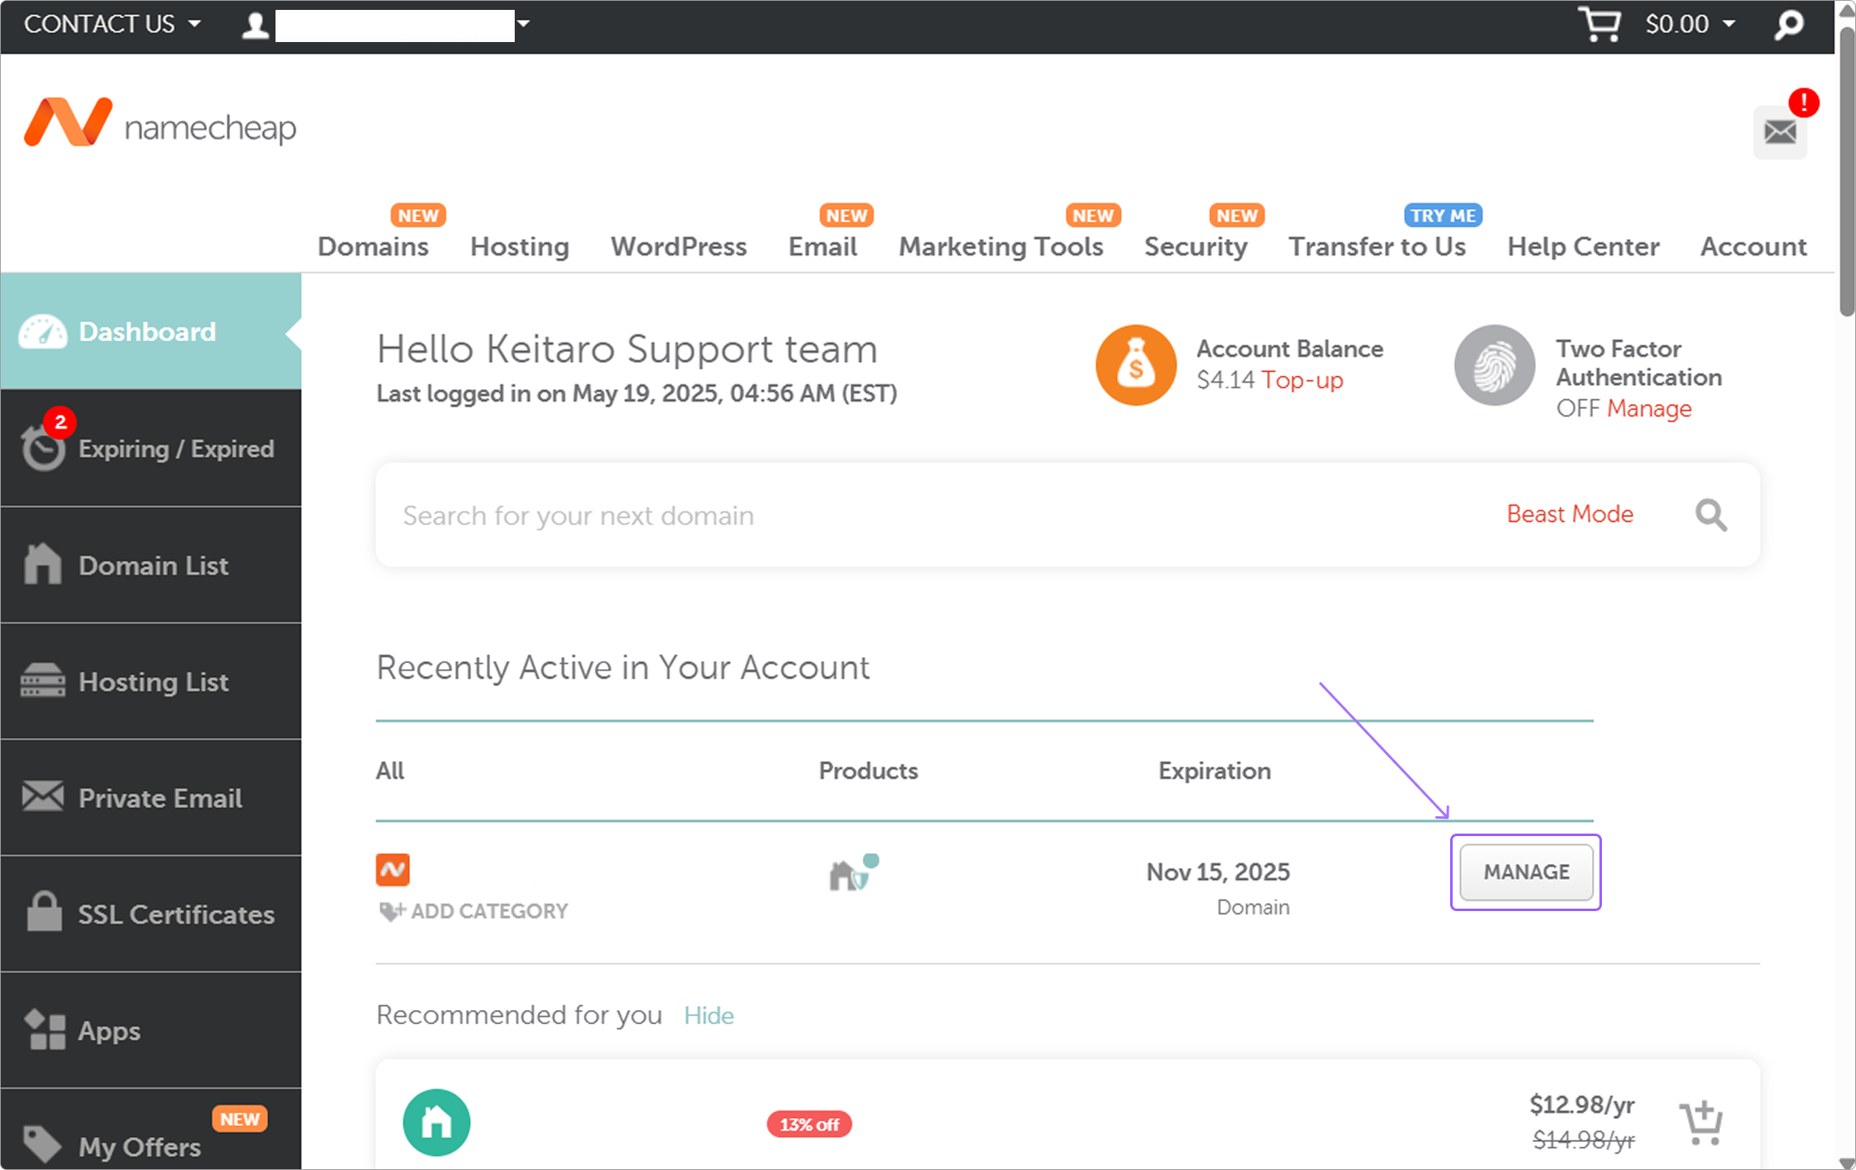Click the domain search magnifier icon
1856x1170 pixels.
[x=1711, y=515]
